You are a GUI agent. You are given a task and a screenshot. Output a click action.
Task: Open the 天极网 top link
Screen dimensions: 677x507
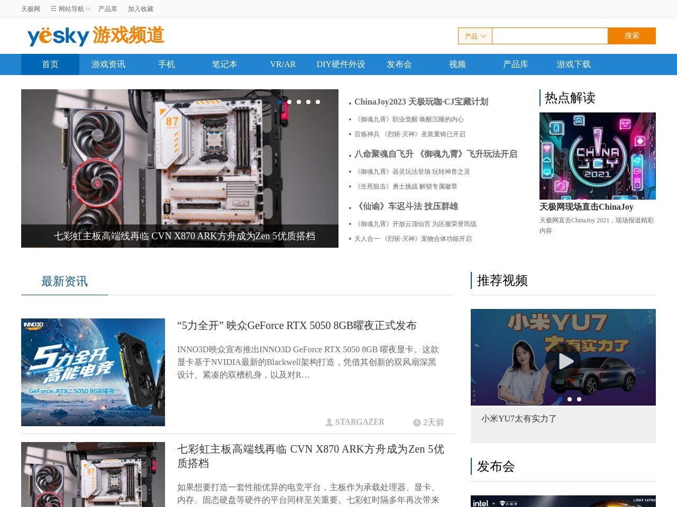click(x=31, y=9)
